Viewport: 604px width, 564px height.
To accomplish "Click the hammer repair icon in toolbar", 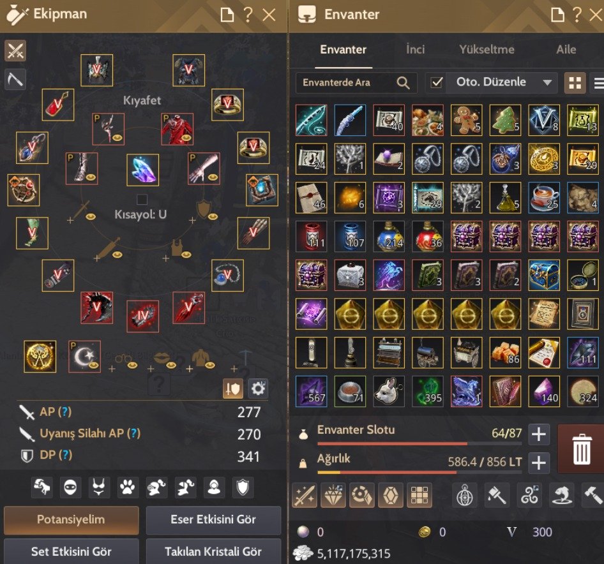I will [x=593, y=495].
